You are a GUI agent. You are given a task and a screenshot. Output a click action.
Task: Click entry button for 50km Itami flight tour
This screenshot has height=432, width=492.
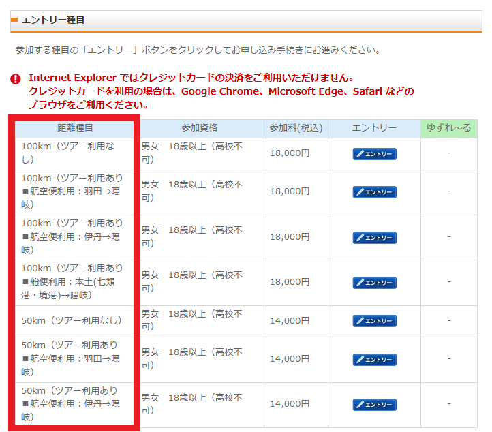(x=374, y=405)
